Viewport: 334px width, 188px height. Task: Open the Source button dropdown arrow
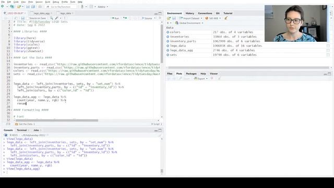pyautogui.click(x=155, y=18)
